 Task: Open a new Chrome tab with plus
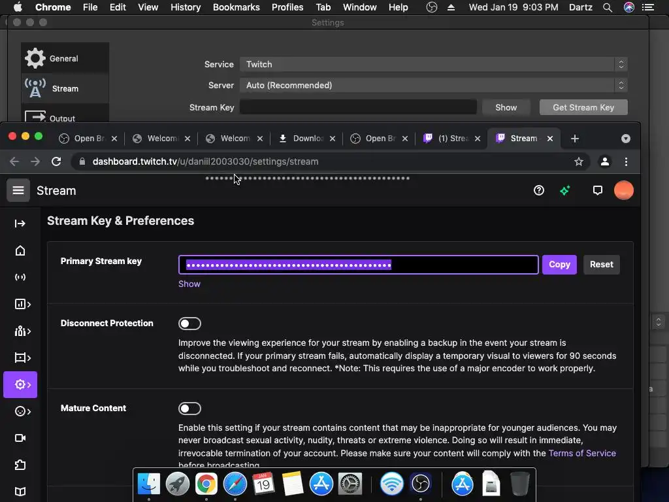click(575, 139)
